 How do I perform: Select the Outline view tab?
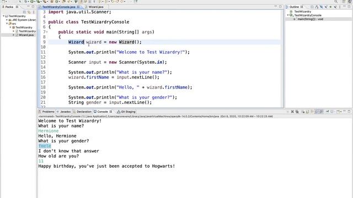[294, 7]
